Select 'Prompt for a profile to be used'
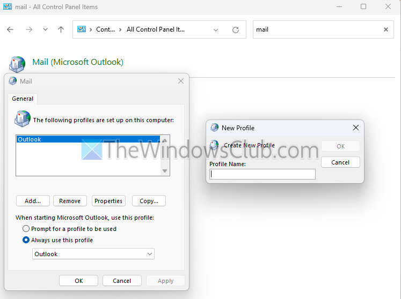The image size is (401, 299). coord(26,228)
